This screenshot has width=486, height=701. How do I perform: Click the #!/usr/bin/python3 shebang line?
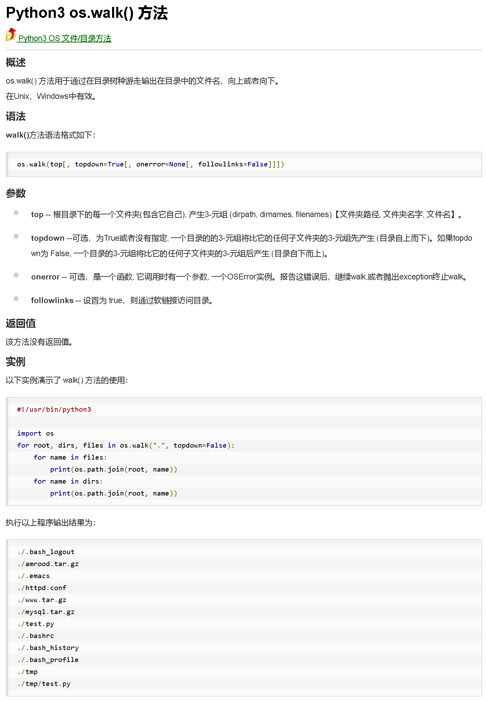[54, 410]
